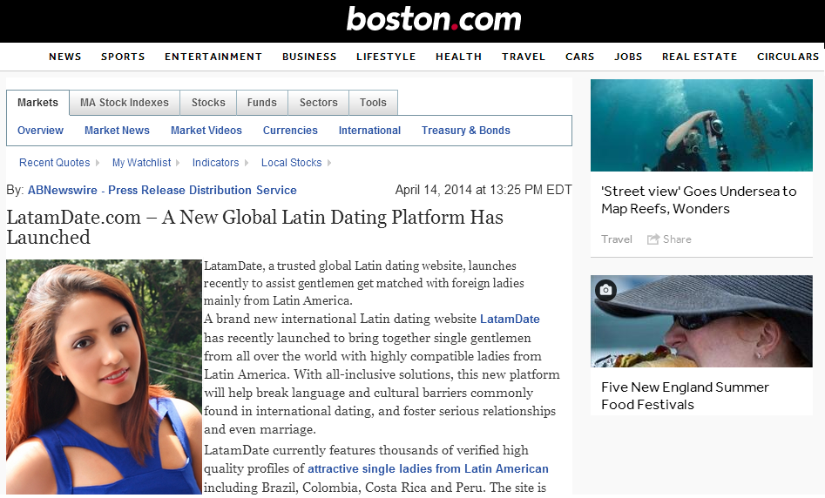Open ABNewswire Press Release Distribution Service link

coord(162,191)
